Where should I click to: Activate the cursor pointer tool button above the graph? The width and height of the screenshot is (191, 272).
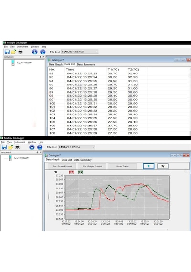(163, 166)
